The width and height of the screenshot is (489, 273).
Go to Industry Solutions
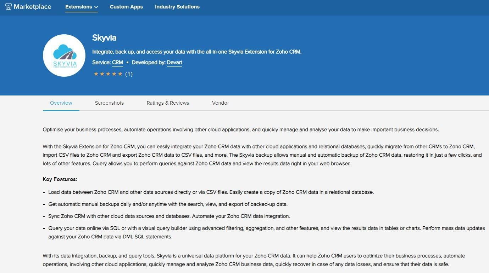coord(177,7)
